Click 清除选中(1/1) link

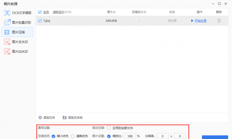click(62, 12)
